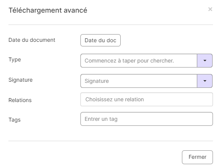The height and width of the screenshot is (168, 221).
Task: Click the Téléchargement avancé dialog title
Action: [x=48, y=10]
